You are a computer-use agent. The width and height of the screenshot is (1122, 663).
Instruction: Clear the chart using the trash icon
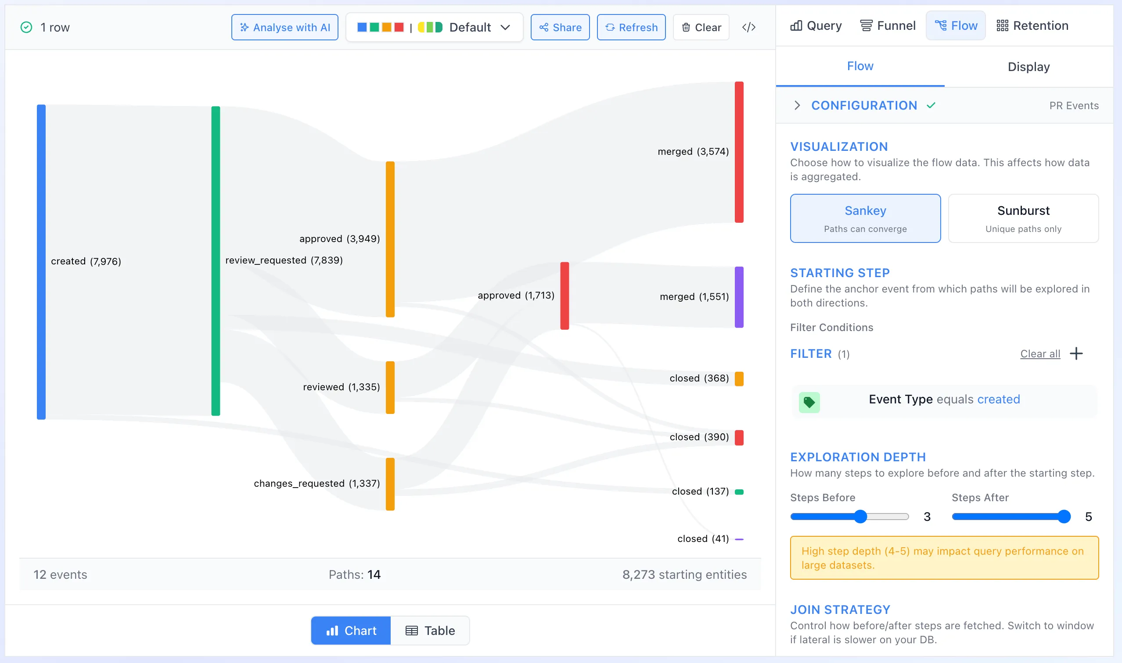687,27
